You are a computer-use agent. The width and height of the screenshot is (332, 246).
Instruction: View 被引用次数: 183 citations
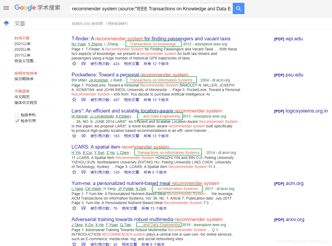click(105, 136)
